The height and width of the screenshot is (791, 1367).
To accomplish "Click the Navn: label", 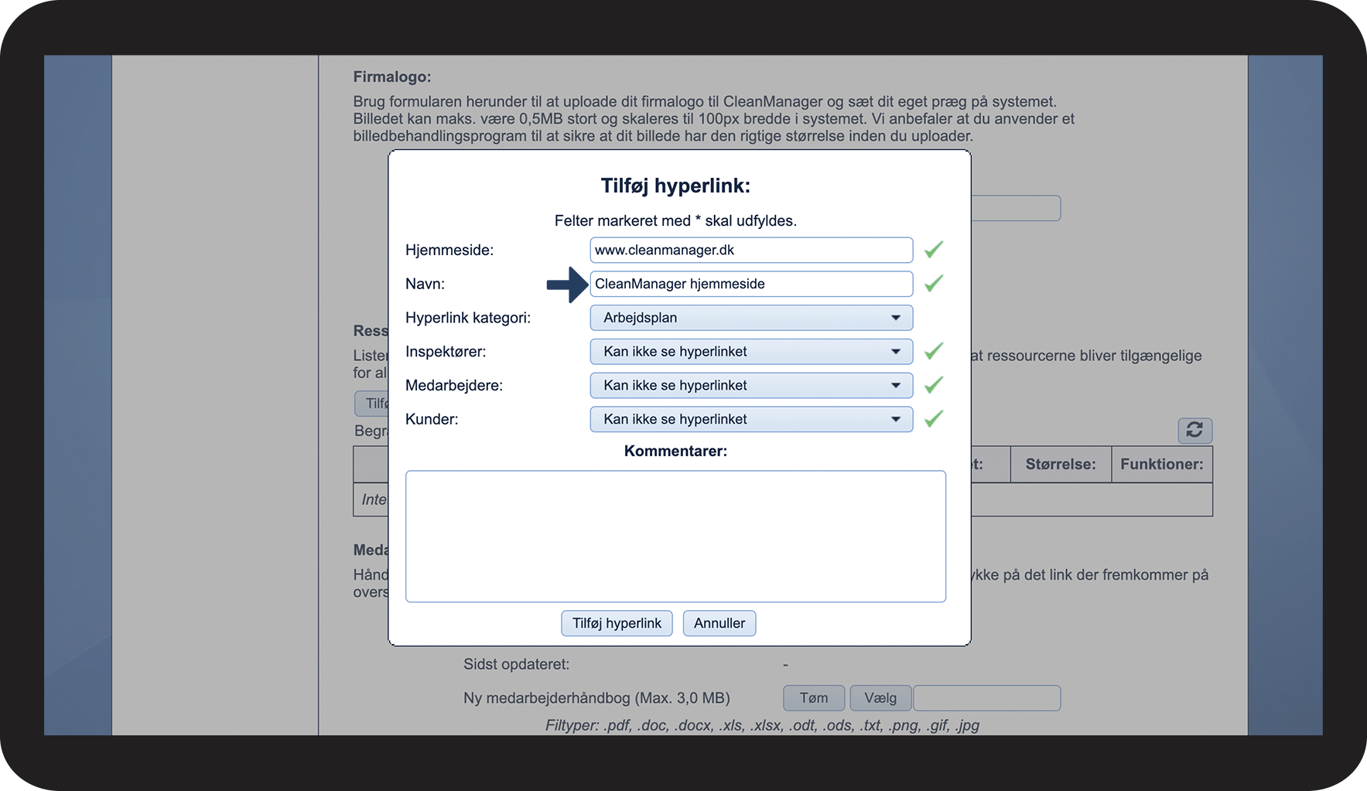I will pyautogui.click(x=425, y=284).
